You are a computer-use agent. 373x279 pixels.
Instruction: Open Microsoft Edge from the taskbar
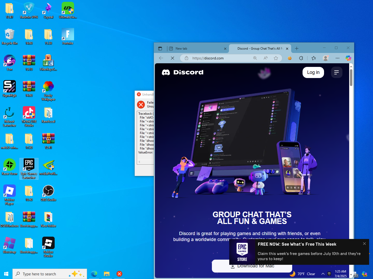pos(94,274)
